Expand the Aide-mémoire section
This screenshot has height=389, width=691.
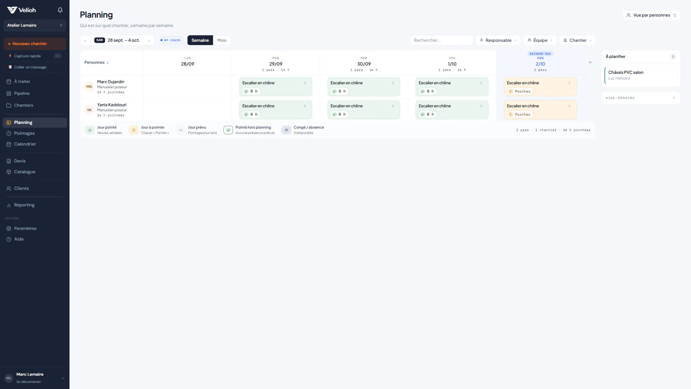coord(641,98)
